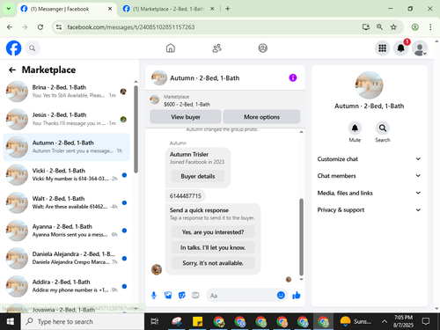This screenshot has width=440, height=330.
Task: Show hidden system tray icons chevron
Action: coord(384,321)
